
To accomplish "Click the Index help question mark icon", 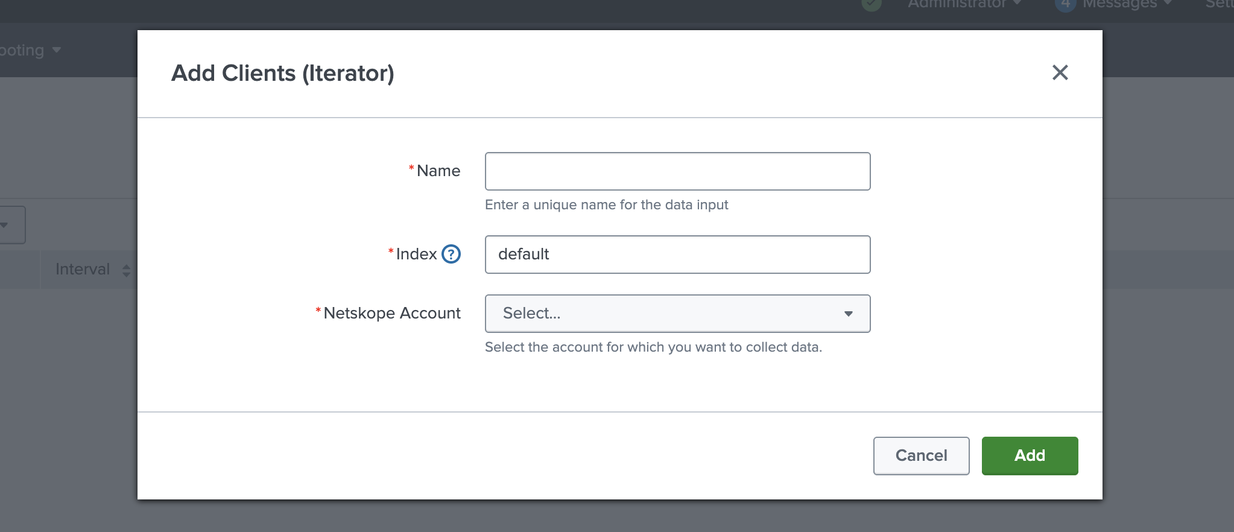I will [x=451, y=254].
